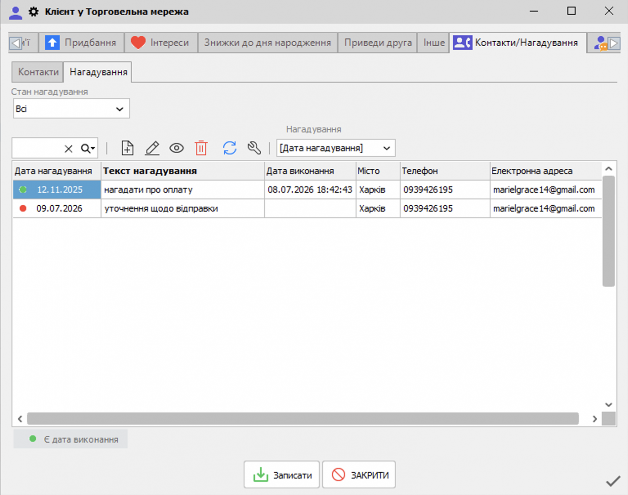Switch to the Інтереси tab

click(x=161, y=42)
